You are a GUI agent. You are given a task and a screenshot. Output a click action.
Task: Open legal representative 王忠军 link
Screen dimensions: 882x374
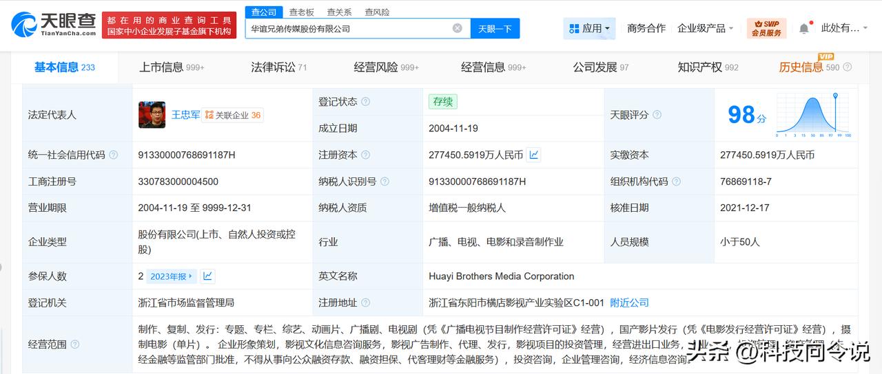185,115
